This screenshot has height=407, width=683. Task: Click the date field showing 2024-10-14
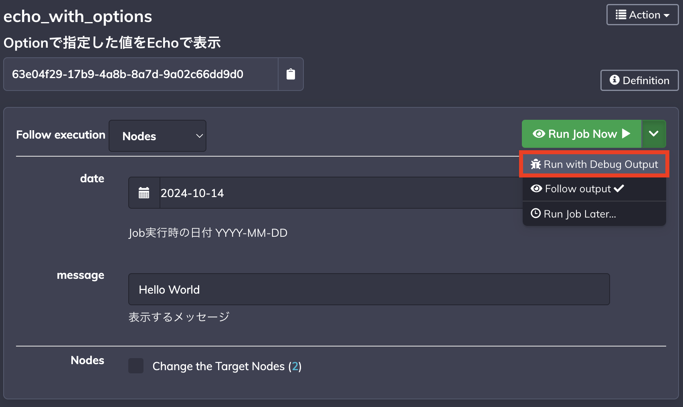[341, 193]
